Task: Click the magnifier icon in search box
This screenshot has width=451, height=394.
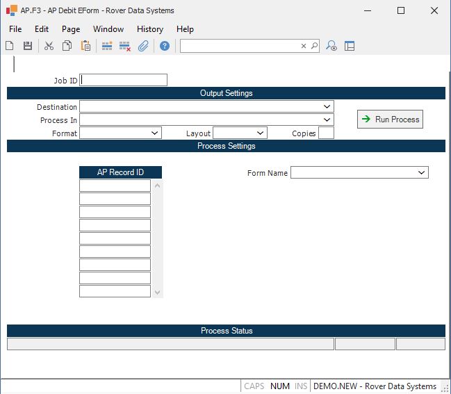Action: click(314, 46)
